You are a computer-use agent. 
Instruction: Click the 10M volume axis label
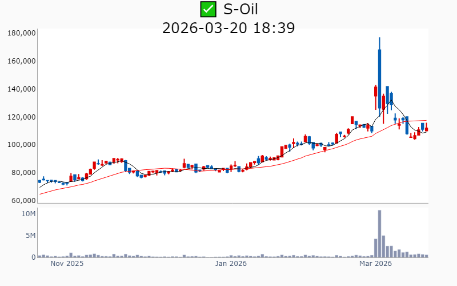[29, 214]
